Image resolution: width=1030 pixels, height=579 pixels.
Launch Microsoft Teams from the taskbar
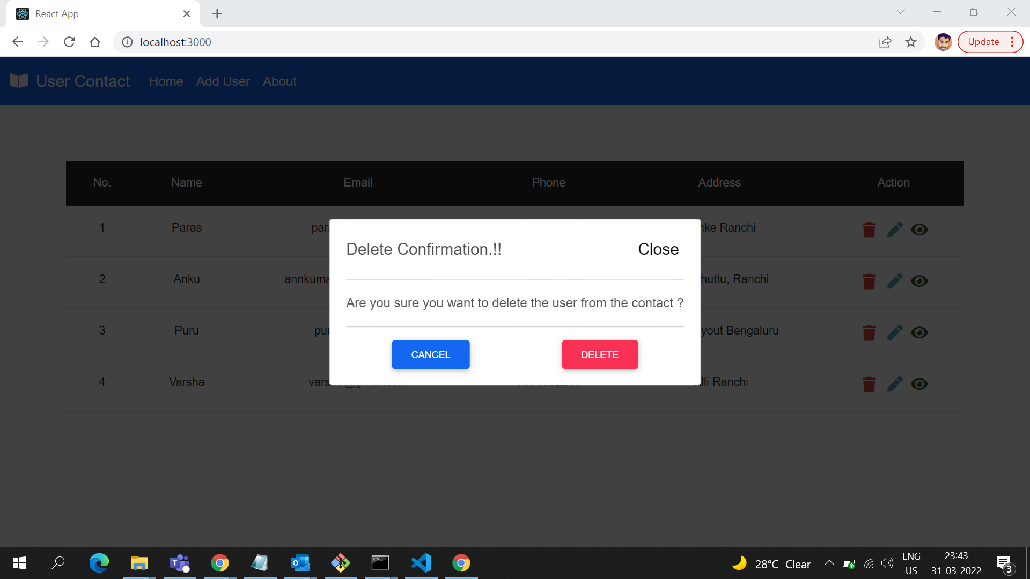[x=179, y=563]
